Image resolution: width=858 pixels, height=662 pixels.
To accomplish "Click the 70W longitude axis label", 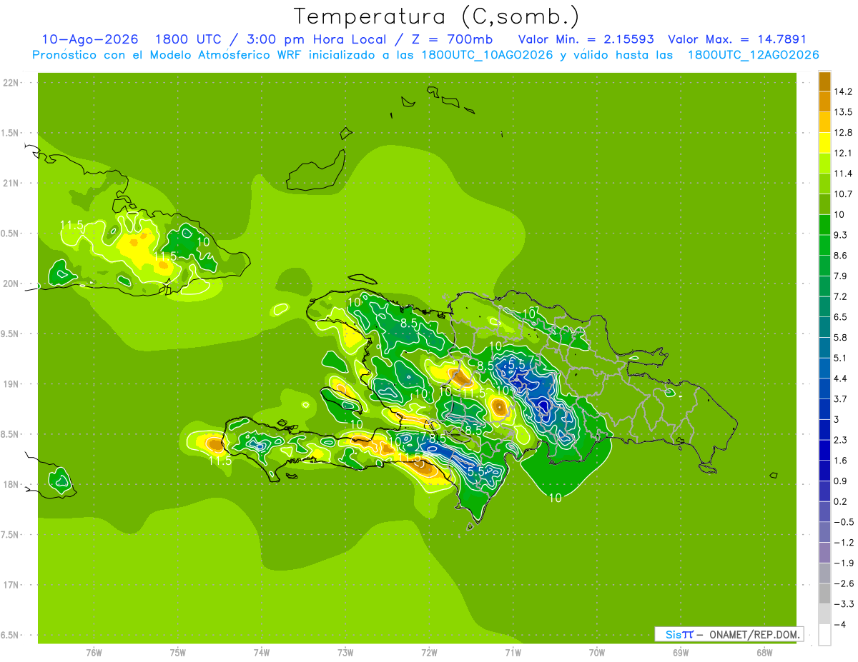I will coord(597,653).
